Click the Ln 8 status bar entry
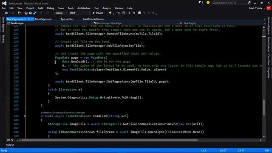Viewport: 272px width, 153px height. point(204,150)
